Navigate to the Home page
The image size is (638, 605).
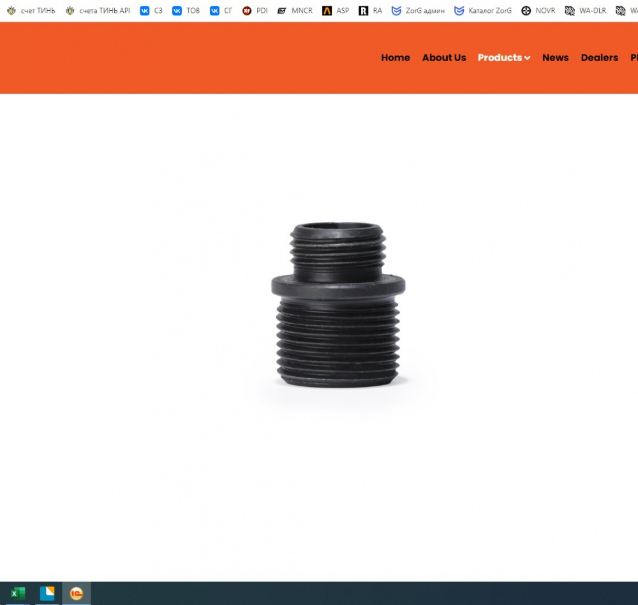[396, 57]
